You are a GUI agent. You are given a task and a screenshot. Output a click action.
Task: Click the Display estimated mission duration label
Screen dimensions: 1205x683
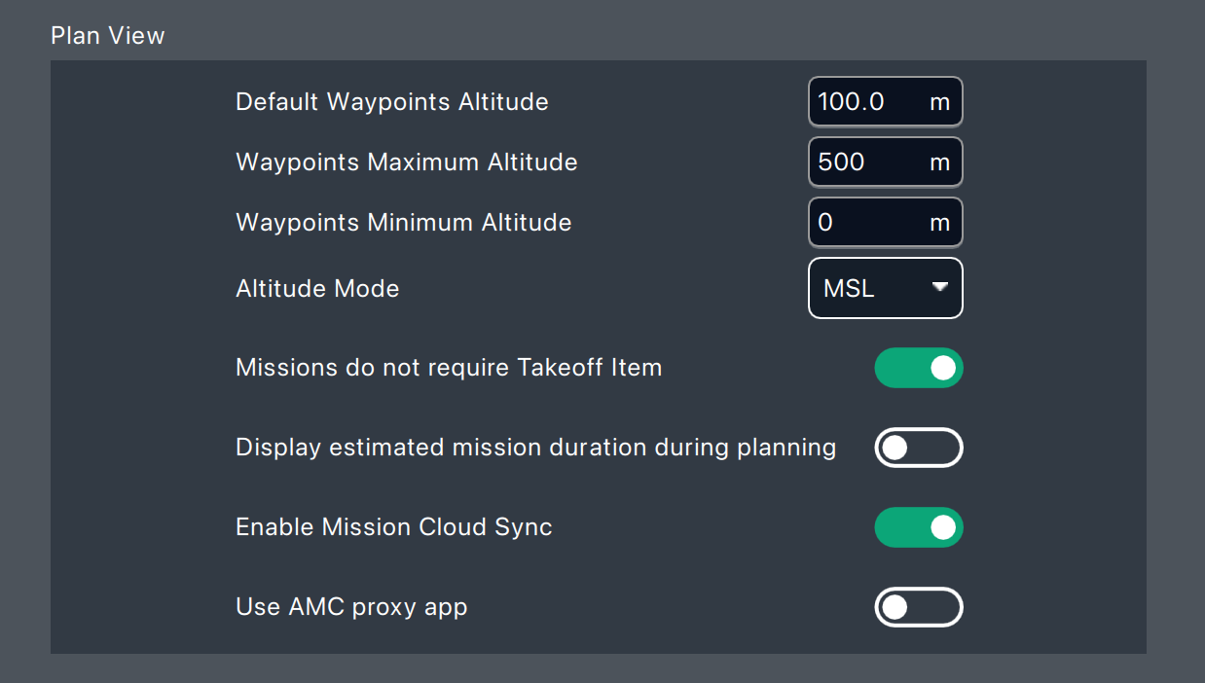[x=535, y=448]
